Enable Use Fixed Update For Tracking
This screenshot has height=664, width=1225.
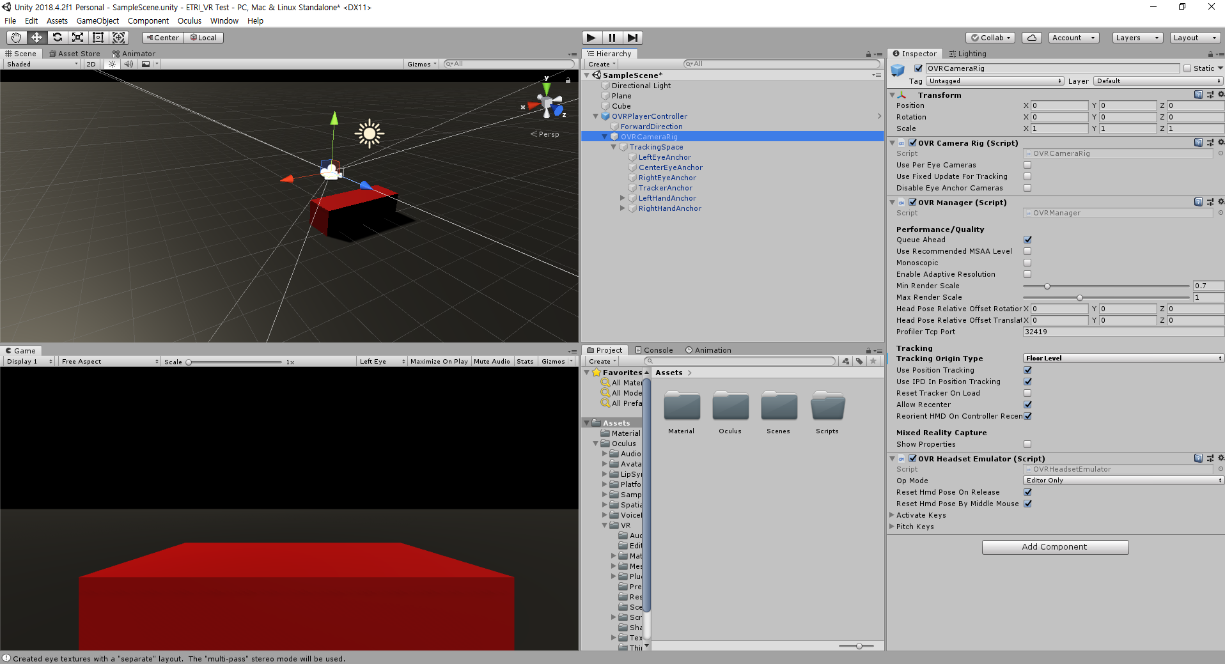(x=1027, y=176)
